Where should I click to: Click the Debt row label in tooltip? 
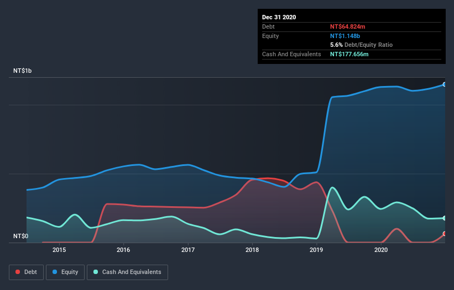point(268,26)
